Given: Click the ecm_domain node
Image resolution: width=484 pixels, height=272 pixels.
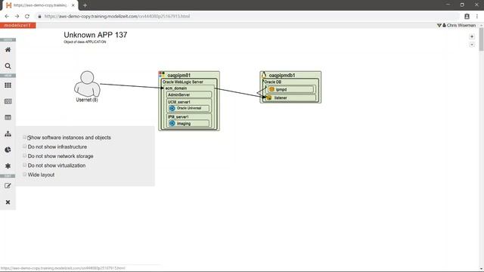Looking at the screenshot, I should [x=176, y=88].
